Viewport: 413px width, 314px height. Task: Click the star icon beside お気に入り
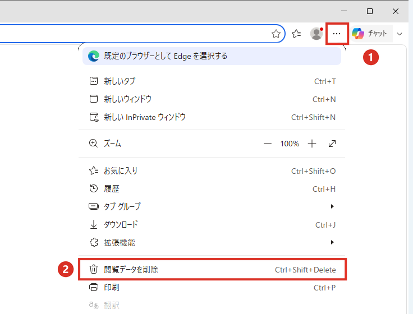tap(94, 170)
